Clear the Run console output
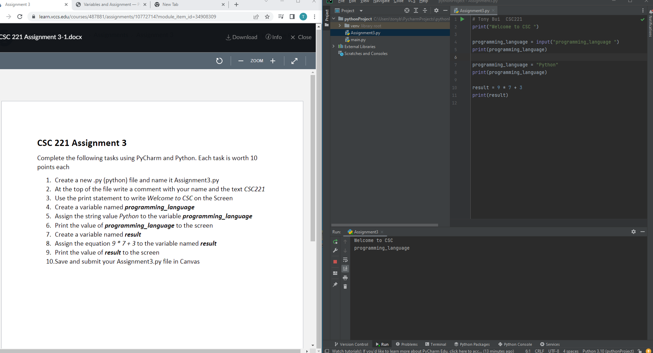The width and height of the screenshot is (653, 353). coord(345,286)
